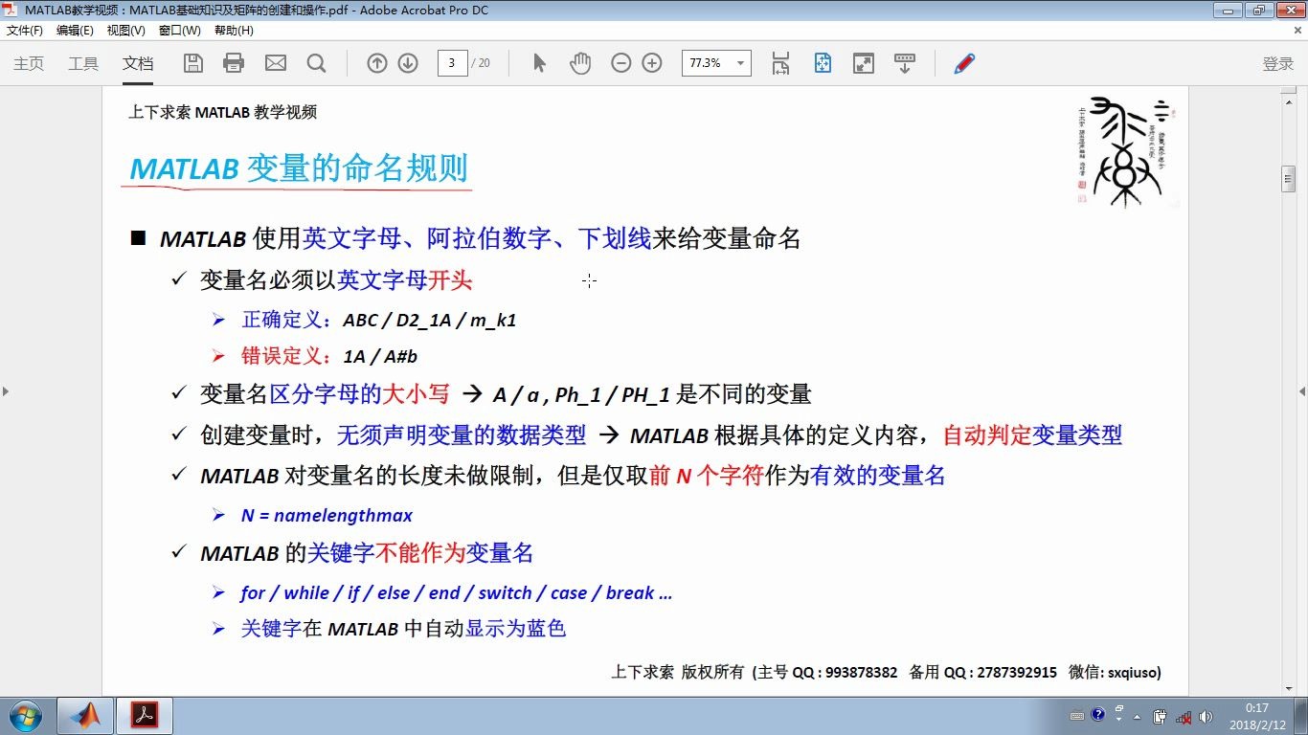
Task: Click the 登录 sign-in link
Action: [x=1279, y=65]
